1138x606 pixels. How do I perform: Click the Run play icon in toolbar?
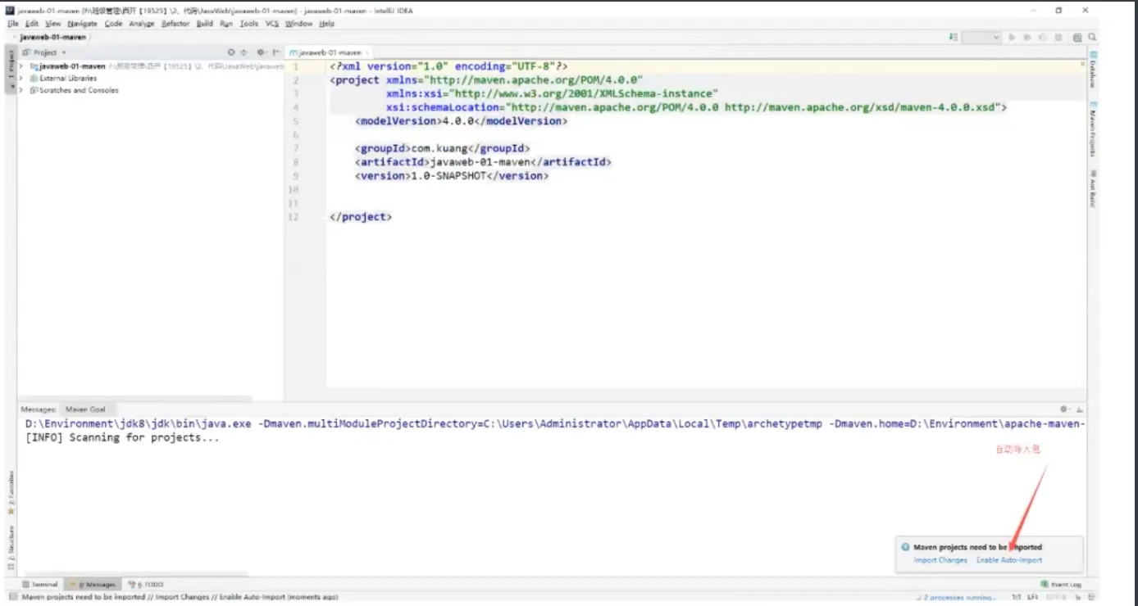1013,37
